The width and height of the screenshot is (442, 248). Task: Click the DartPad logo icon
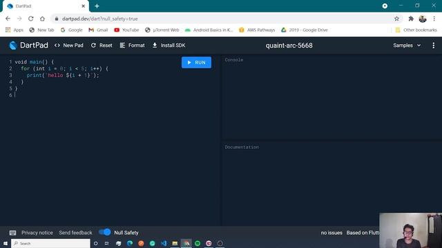pyautogui.click(x=12, y=45)
